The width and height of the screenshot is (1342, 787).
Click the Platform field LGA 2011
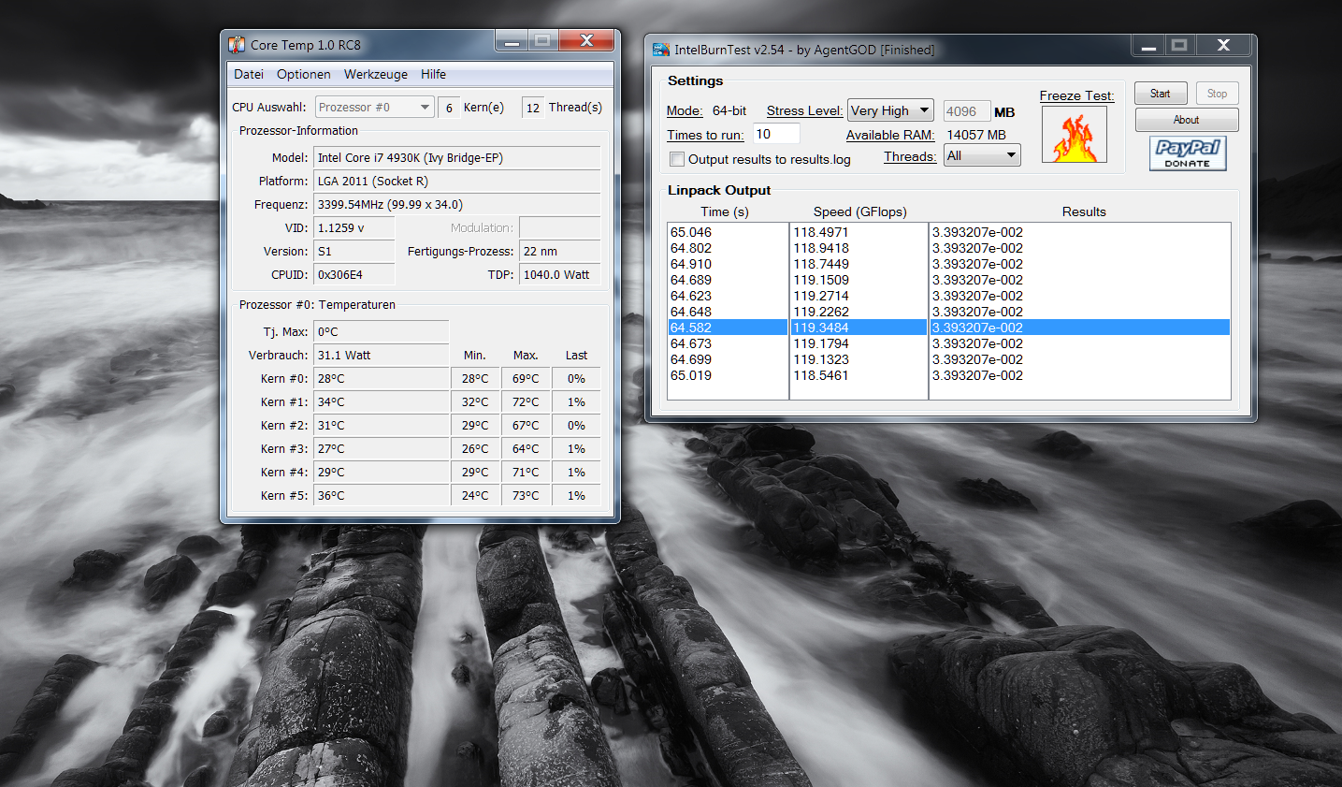point(456,182)
